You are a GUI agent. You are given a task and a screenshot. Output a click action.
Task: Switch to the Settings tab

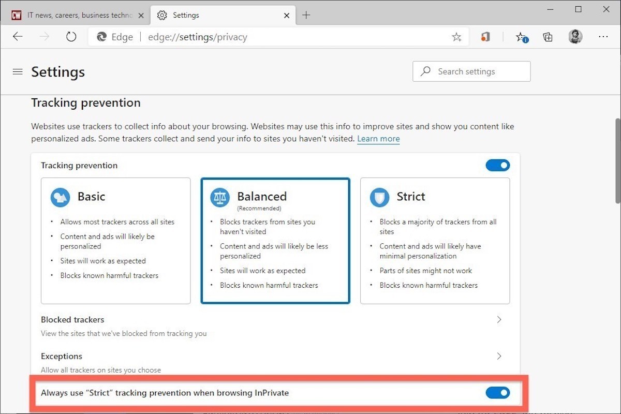click(x=223, y=15)
